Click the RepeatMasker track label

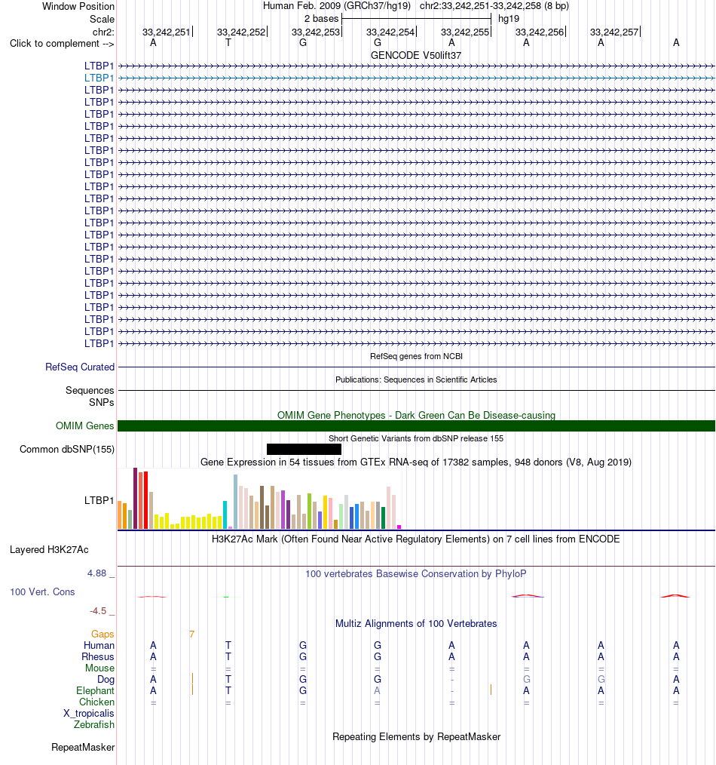coord(83,748)
